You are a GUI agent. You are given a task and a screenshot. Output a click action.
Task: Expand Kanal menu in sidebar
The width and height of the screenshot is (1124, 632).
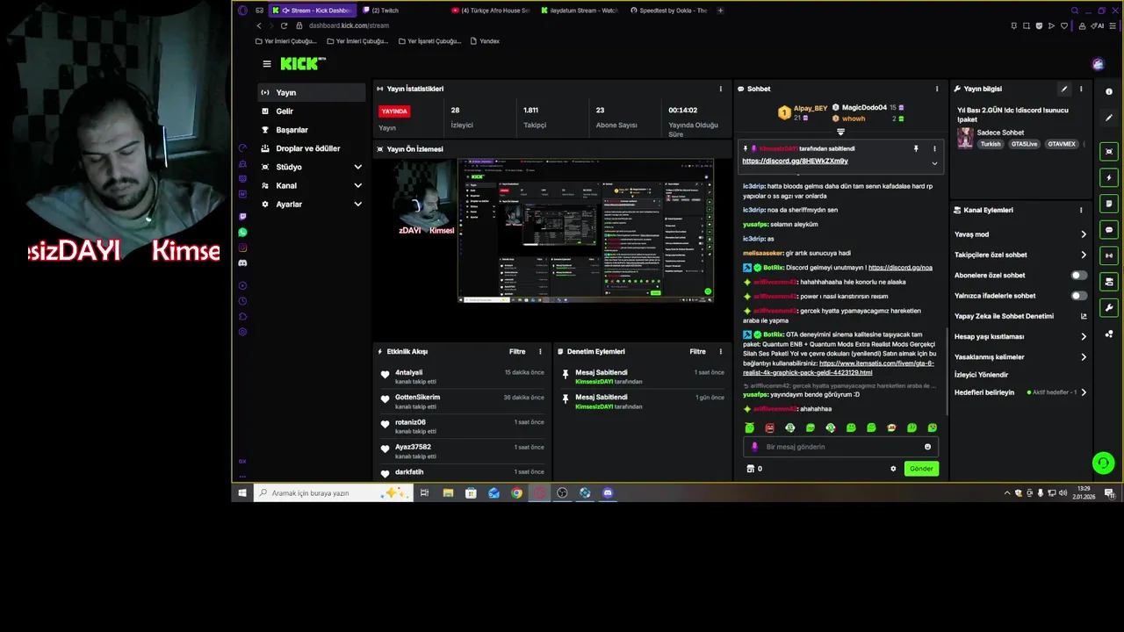[357, 185]
